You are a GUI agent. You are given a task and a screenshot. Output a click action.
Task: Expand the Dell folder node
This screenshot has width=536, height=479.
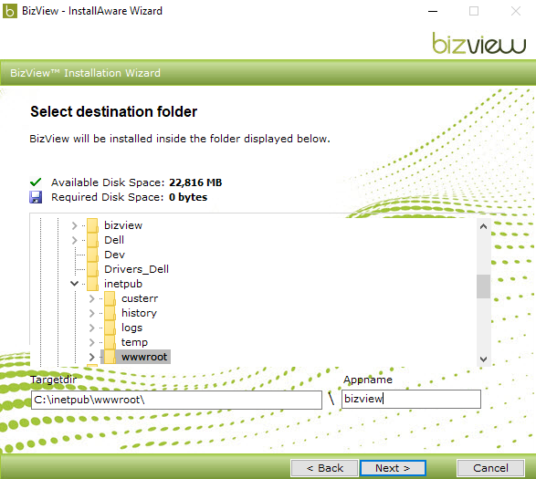[75, 240]
